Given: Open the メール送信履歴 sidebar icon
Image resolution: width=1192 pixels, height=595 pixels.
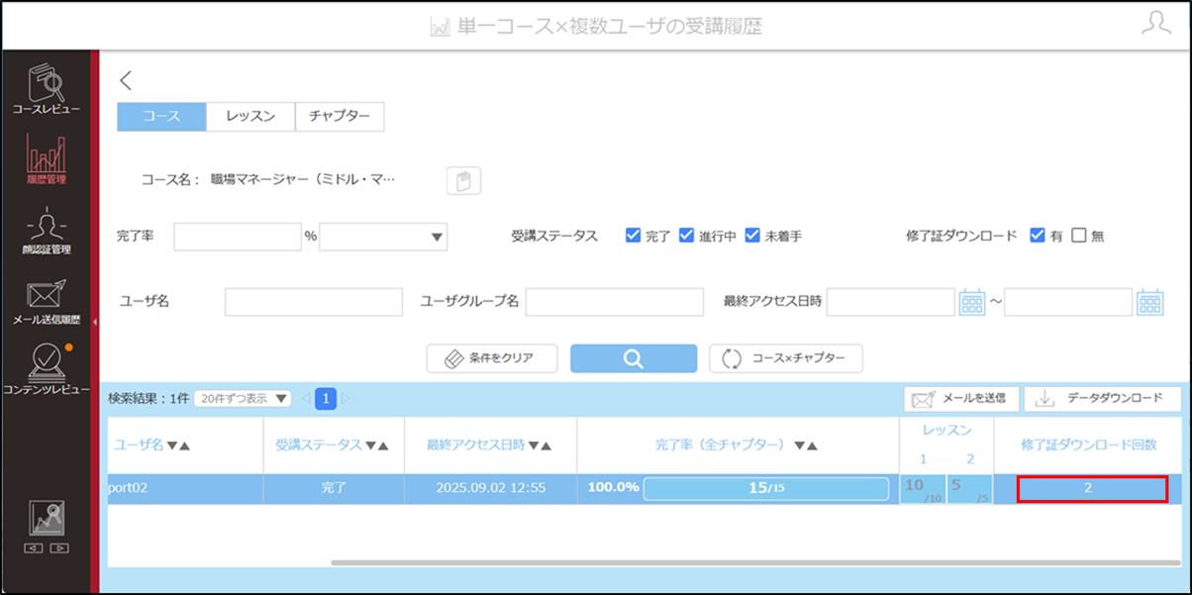Looking at the screenshot, I should click(x=47, y=302).
